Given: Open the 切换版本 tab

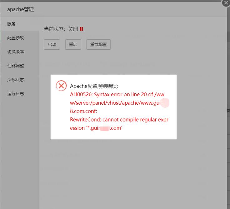Looking at the screenshot, I should 19,52.
